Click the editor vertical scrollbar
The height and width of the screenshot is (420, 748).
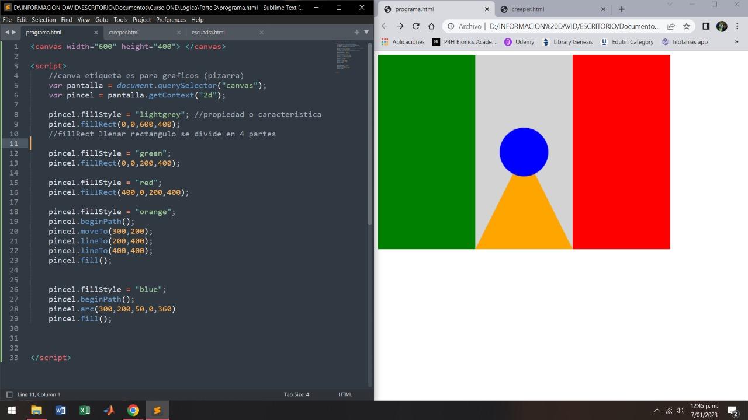click(369, 133)
